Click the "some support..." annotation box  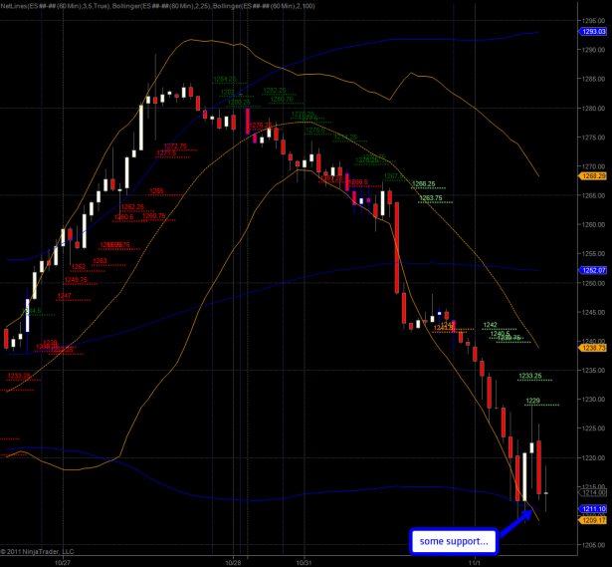click(x=453, y=541)
